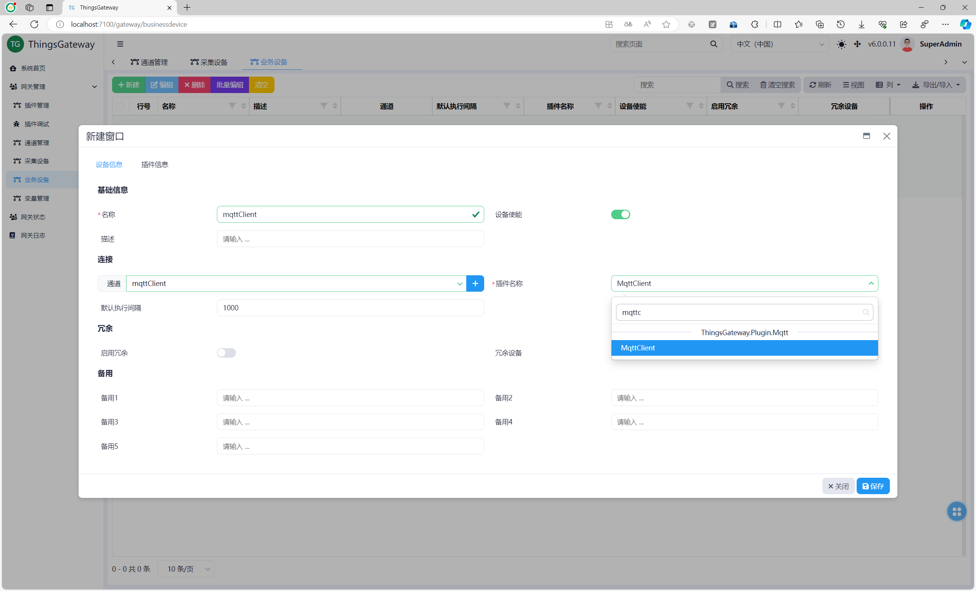The width and height of the screenshot is (976, 591).
Task: Click the 关闭 button in dialog footer
Action: pyautogui.click(x=838, y=486)
